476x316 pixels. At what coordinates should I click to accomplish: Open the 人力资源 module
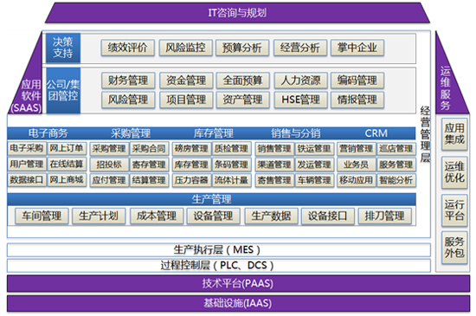click(x=300, y=81)
